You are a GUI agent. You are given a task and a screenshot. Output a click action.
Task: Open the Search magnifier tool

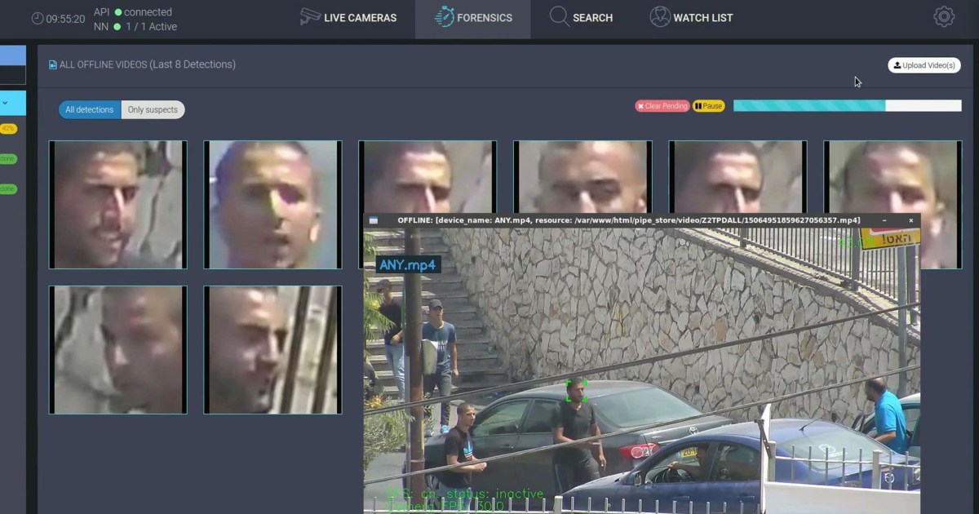click(560, 16)
